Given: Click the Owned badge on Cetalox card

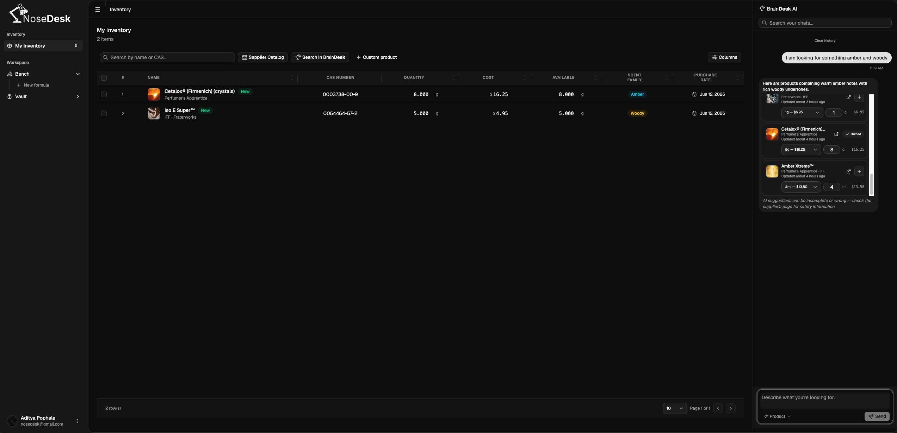Looking at the screenshot, I should tap(853, 134).
